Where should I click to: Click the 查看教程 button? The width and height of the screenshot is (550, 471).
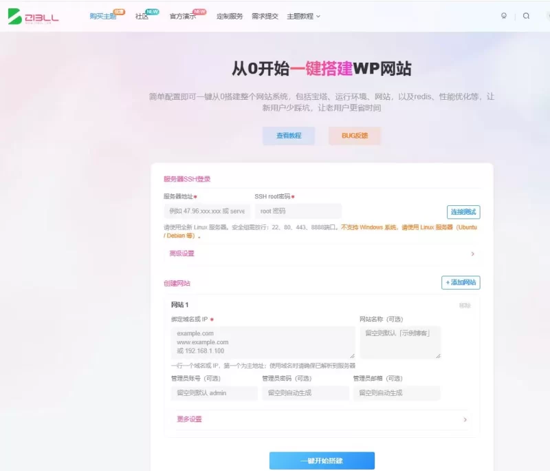coord(289,136)
